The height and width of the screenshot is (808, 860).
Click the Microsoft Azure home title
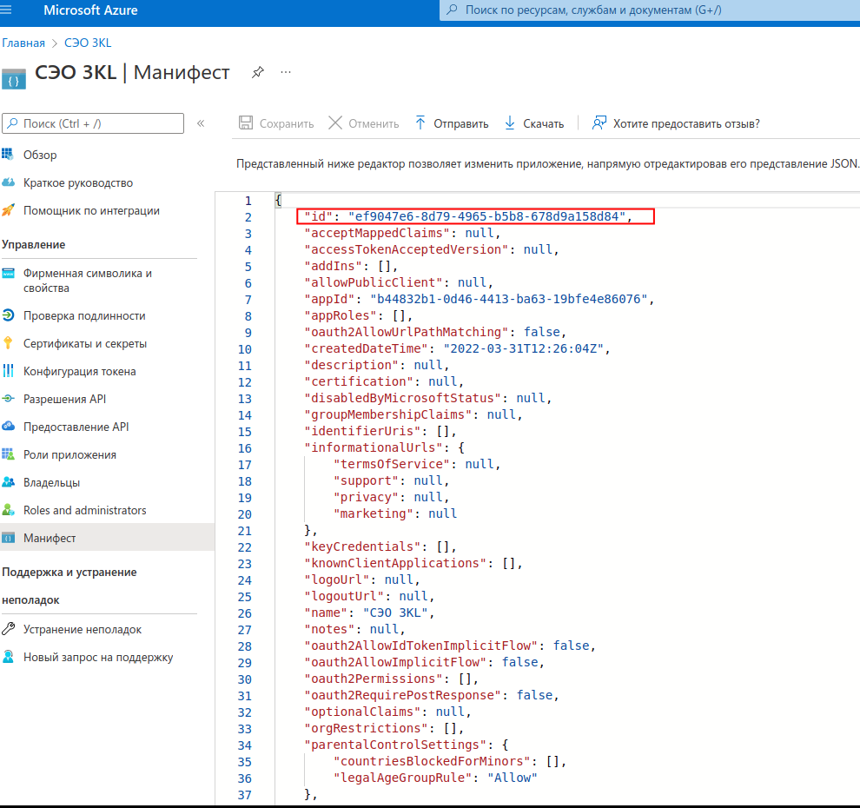coord(90,10)
